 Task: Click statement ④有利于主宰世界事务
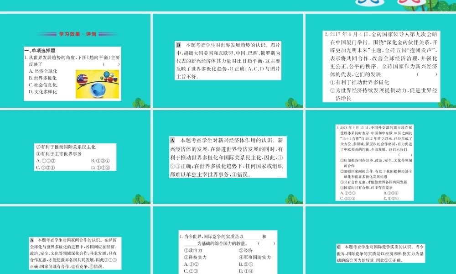[x=59, y=154]
